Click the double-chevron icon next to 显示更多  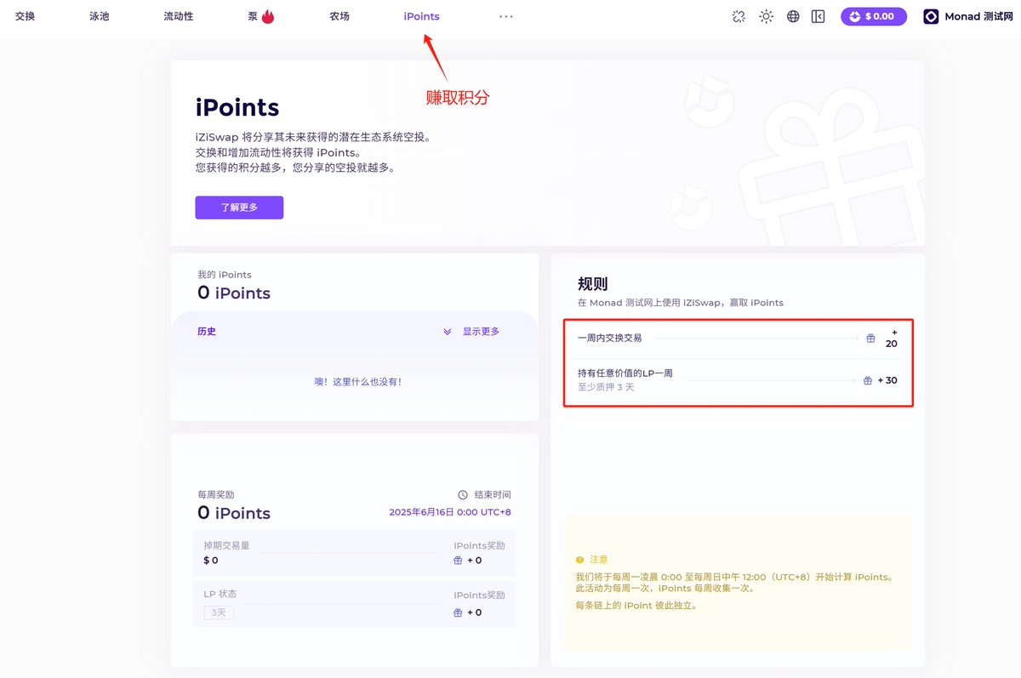(448, 332)
